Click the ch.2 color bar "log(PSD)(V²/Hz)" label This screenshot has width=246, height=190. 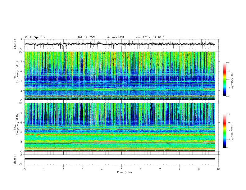pos(232,132)
